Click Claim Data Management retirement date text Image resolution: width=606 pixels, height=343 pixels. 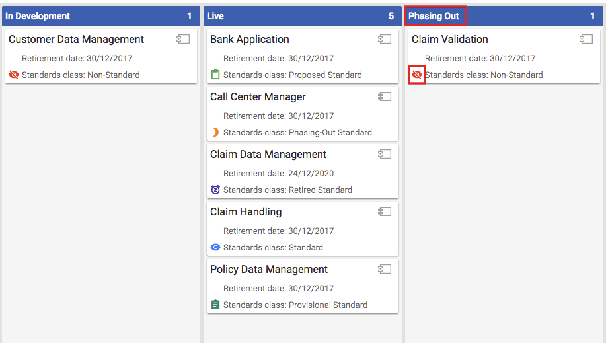pos(278,173)
